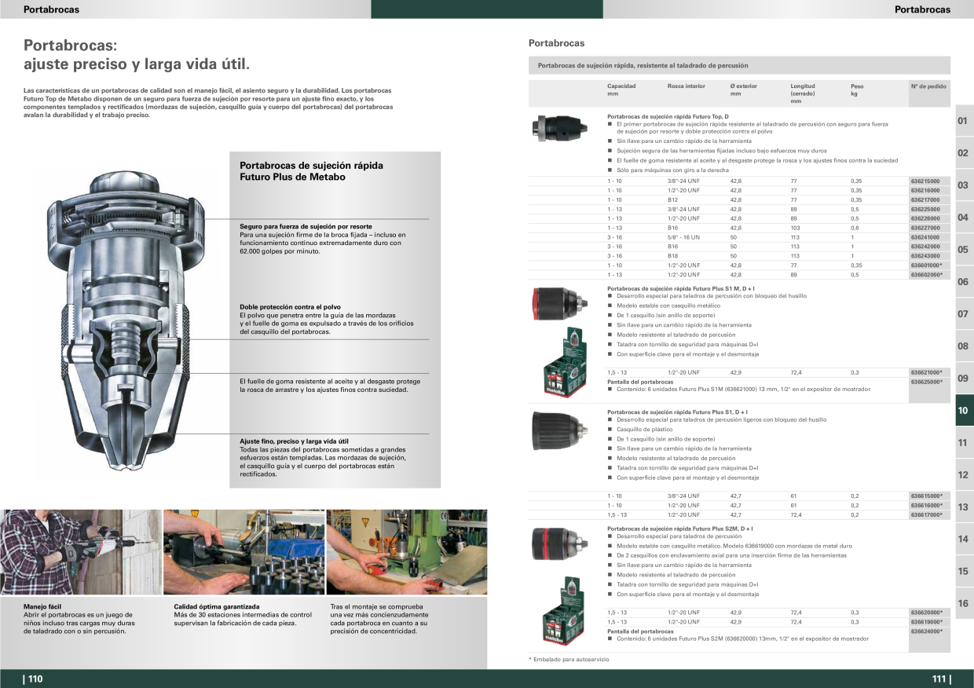Click order number 636620000*
The height and width of the screenshot is (688, 974).
[x=926, y=613]
